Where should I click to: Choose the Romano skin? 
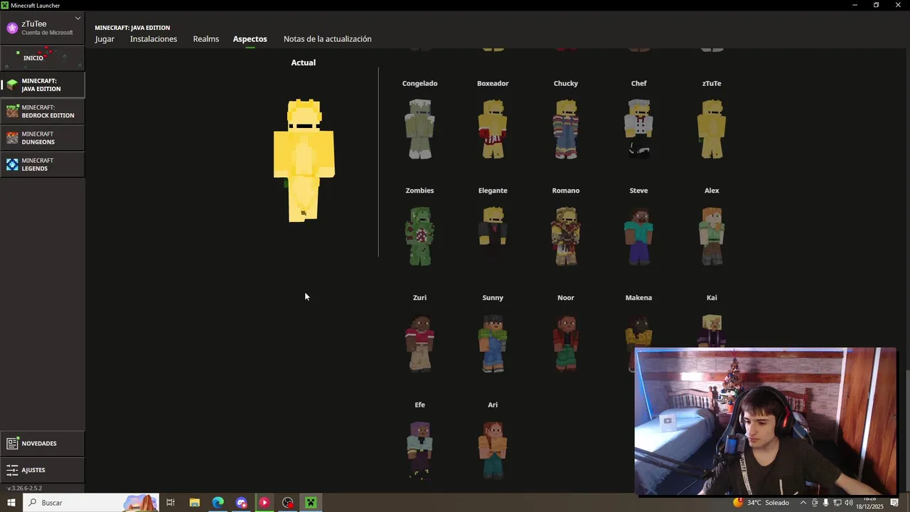click(566, 236)
